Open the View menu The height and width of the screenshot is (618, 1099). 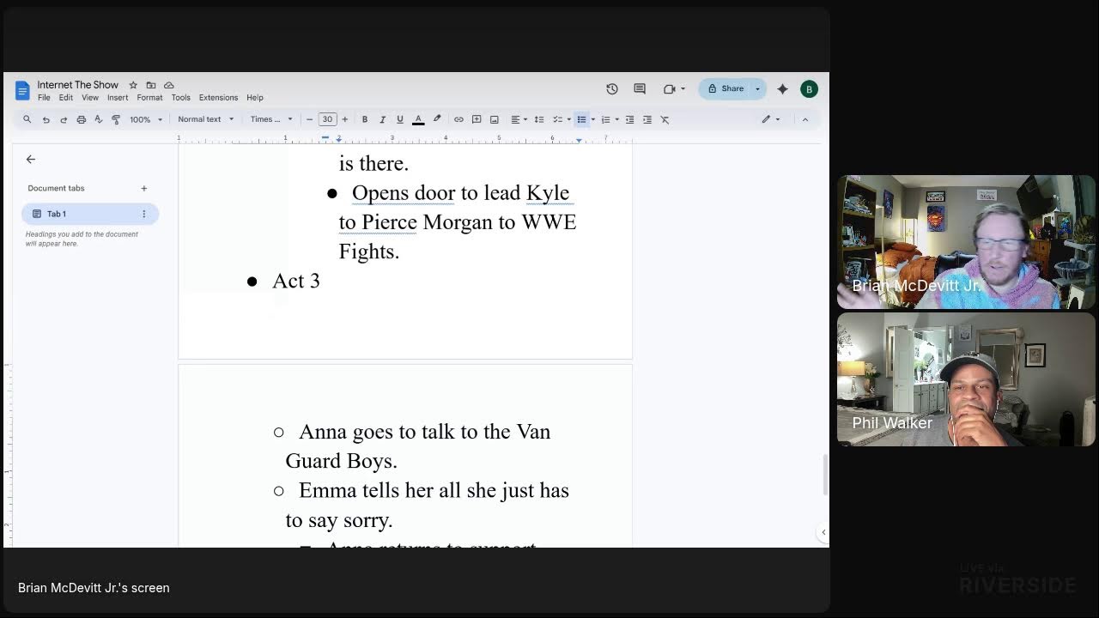click(90, 98)
